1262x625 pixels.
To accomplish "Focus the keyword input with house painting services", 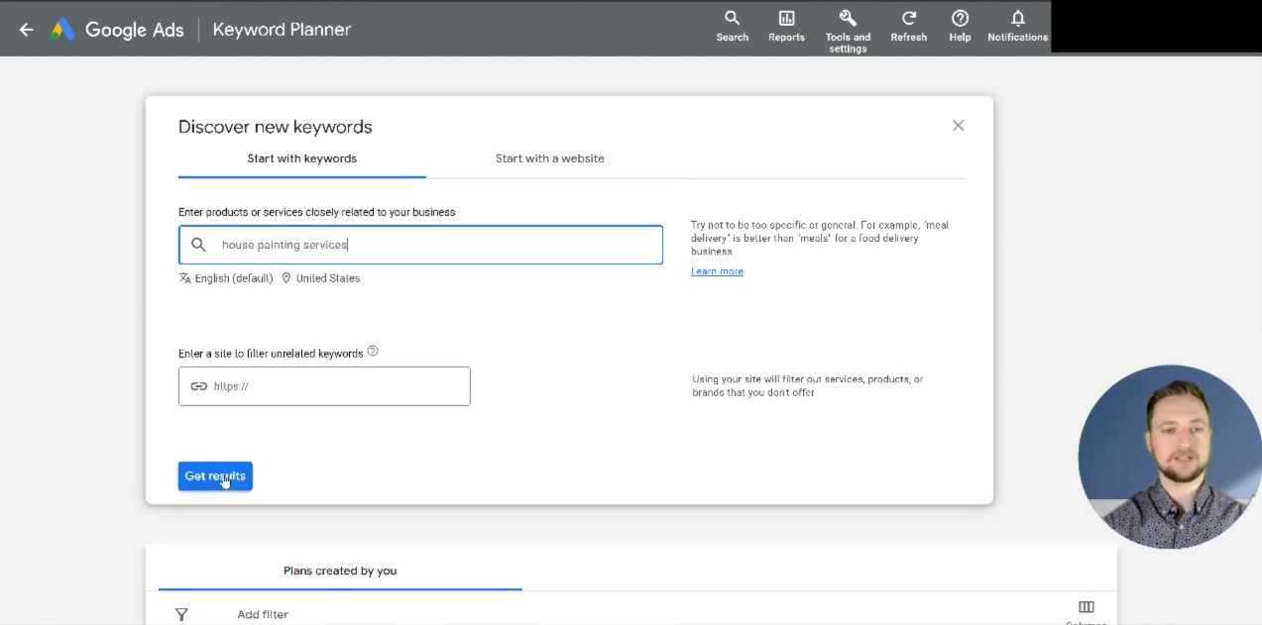I will [x=420, y=245].
